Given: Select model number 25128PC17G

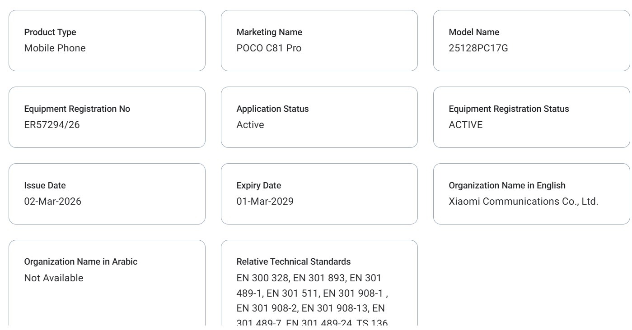Looking at the screenshot, I should [x=478, y=48].
